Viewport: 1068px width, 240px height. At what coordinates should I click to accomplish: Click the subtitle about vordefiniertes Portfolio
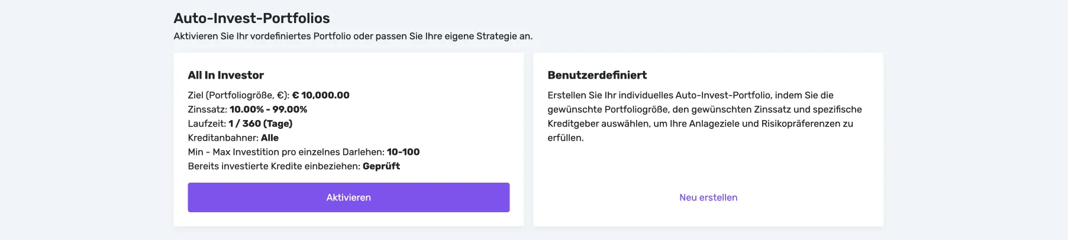353,36
